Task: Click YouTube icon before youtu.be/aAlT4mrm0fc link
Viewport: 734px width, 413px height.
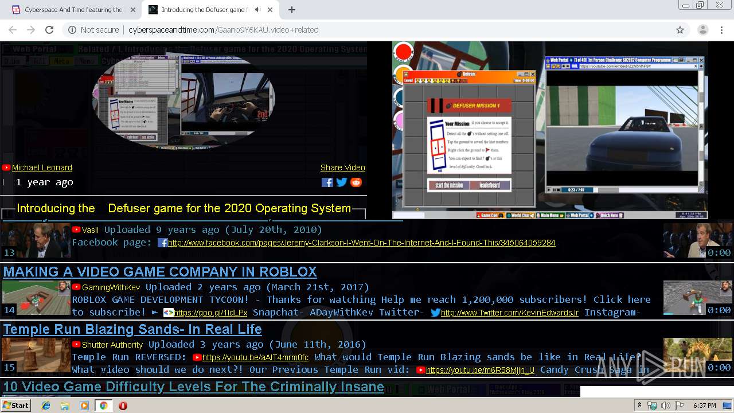Action: [197, 357]
